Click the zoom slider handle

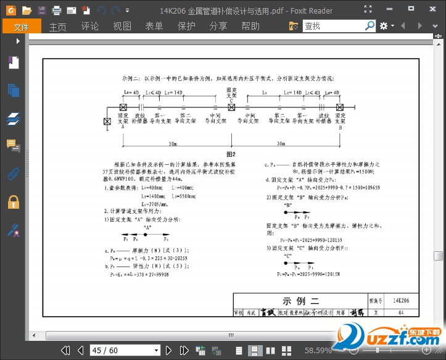(x=378, y=350)
